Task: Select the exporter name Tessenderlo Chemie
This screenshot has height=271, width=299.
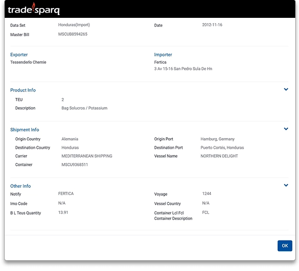Action: pyautogui.click(x=28, y=62)
